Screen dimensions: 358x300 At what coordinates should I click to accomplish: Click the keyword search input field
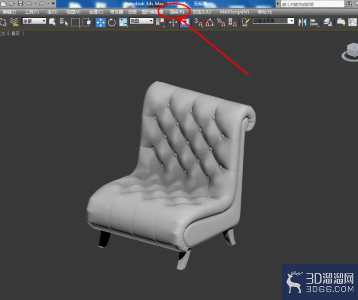tap(312, 4)
